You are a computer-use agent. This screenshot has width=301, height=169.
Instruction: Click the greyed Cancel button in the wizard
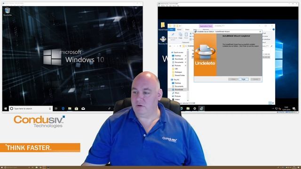pyautogui.click(x=255, y=79)
